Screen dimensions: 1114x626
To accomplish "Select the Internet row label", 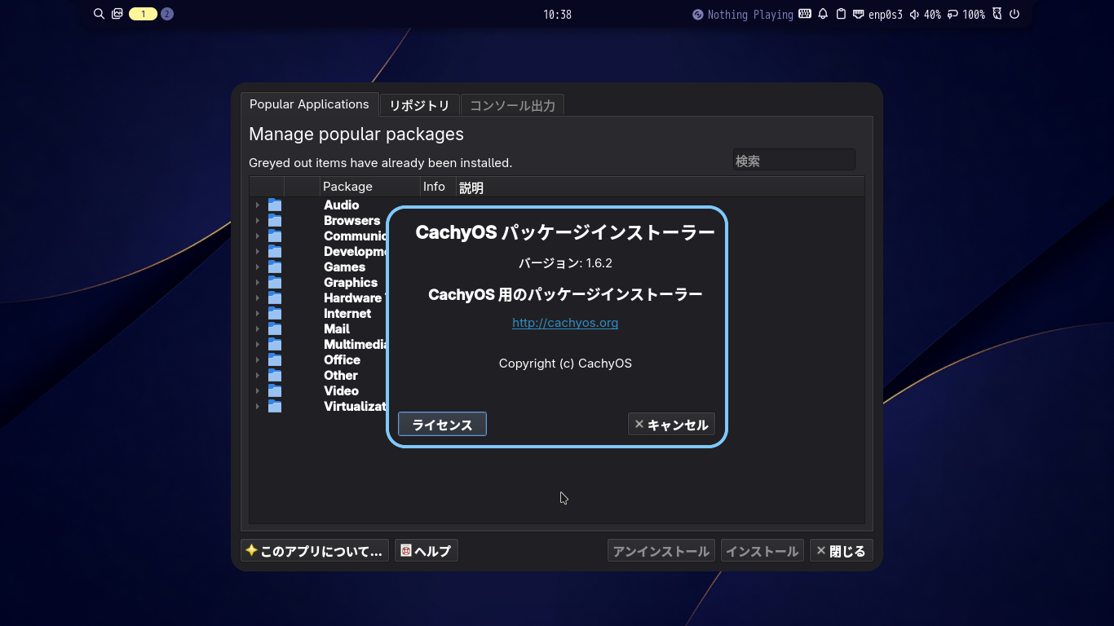I will 347,314.
